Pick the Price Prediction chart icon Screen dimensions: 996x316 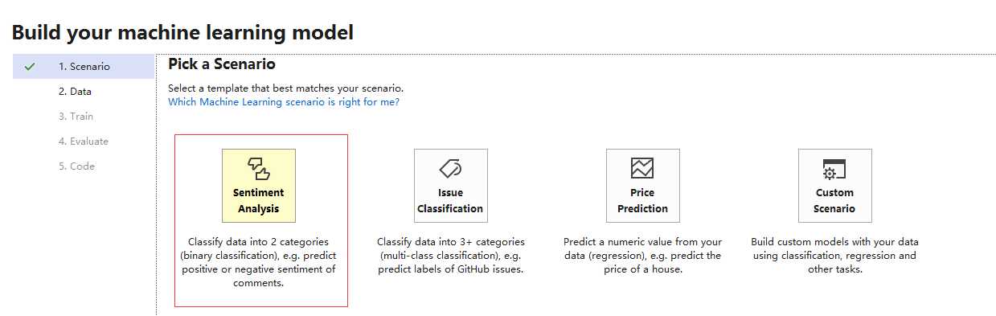[642, 168]
